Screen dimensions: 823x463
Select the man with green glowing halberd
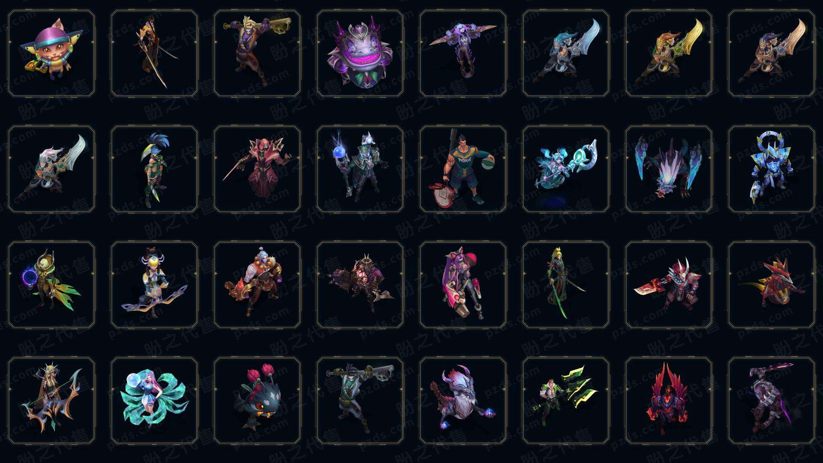pos(566,400)
